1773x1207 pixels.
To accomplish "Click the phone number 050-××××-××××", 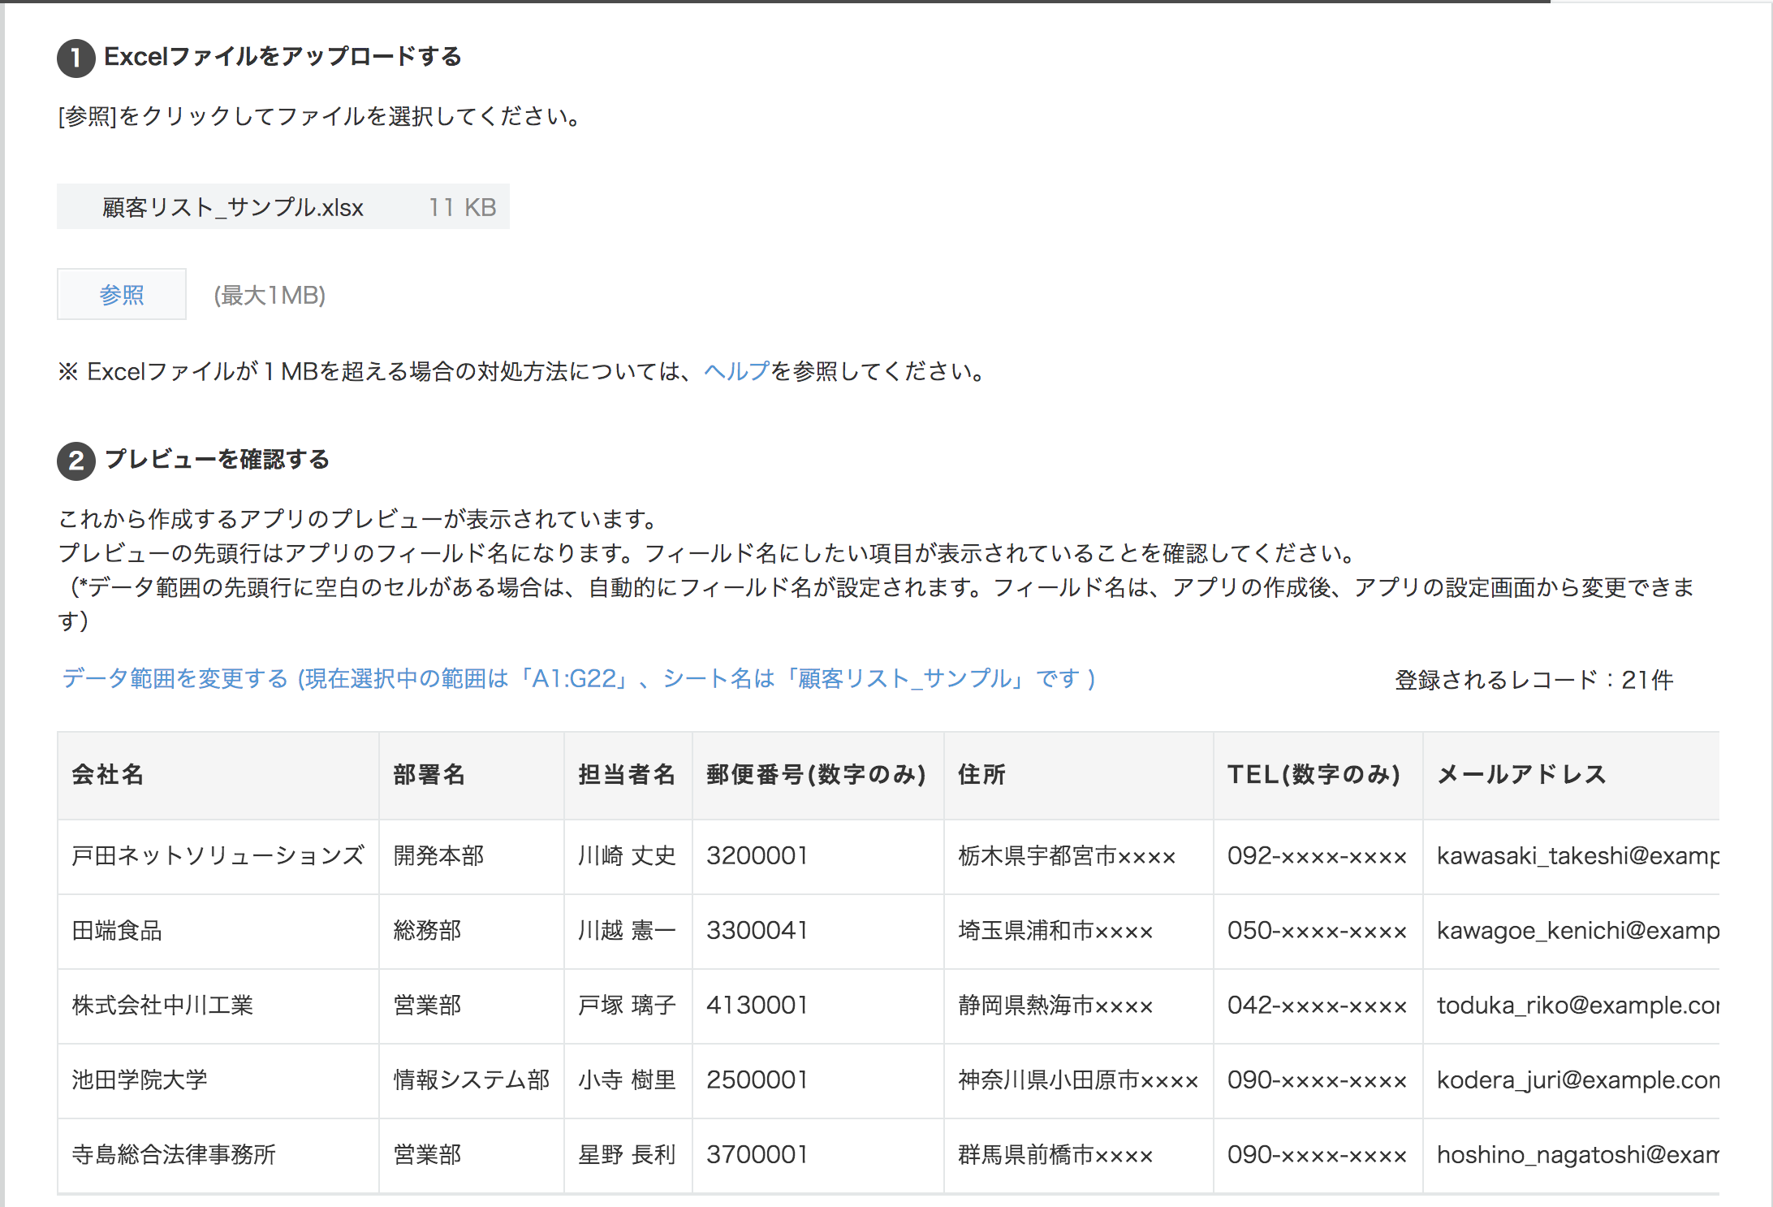I will (x=1318, y=931).
